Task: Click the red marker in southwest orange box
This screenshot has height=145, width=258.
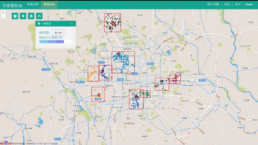Action: tap(99, 95)
